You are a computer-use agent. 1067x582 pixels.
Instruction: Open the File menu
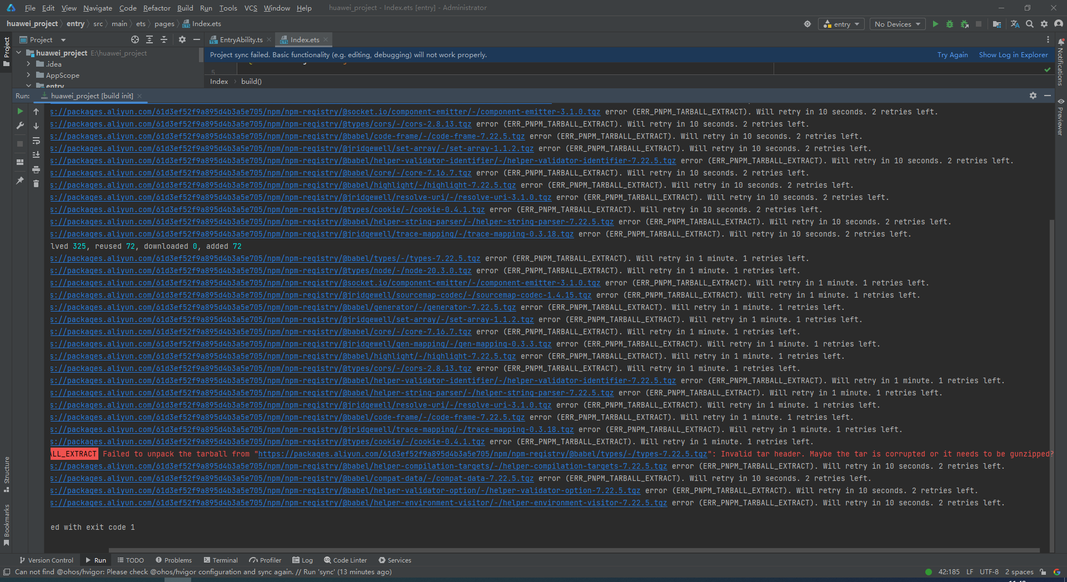tap(30, 8)
